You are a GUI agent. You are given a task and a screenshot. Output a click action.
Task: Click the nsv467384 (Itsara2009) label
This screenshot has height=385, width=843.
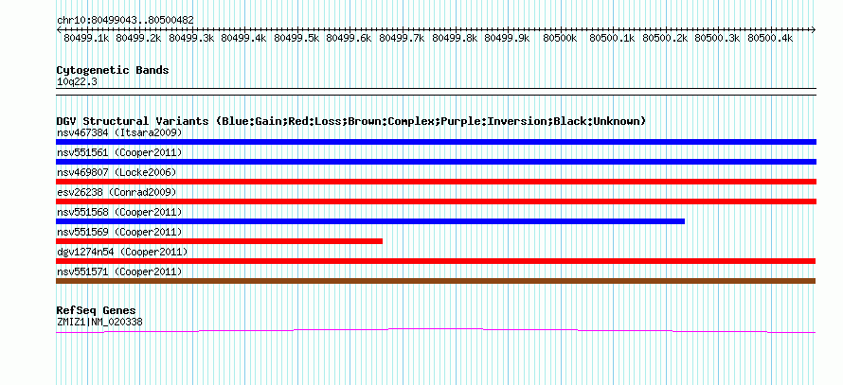pos(119,132)
